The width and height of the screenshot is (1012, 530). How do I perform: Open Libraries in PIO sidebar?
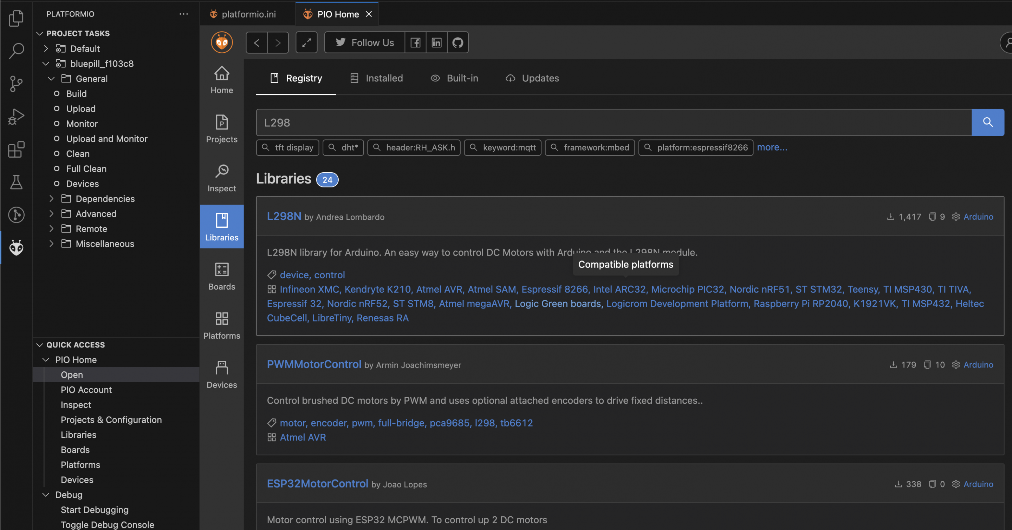222,226
